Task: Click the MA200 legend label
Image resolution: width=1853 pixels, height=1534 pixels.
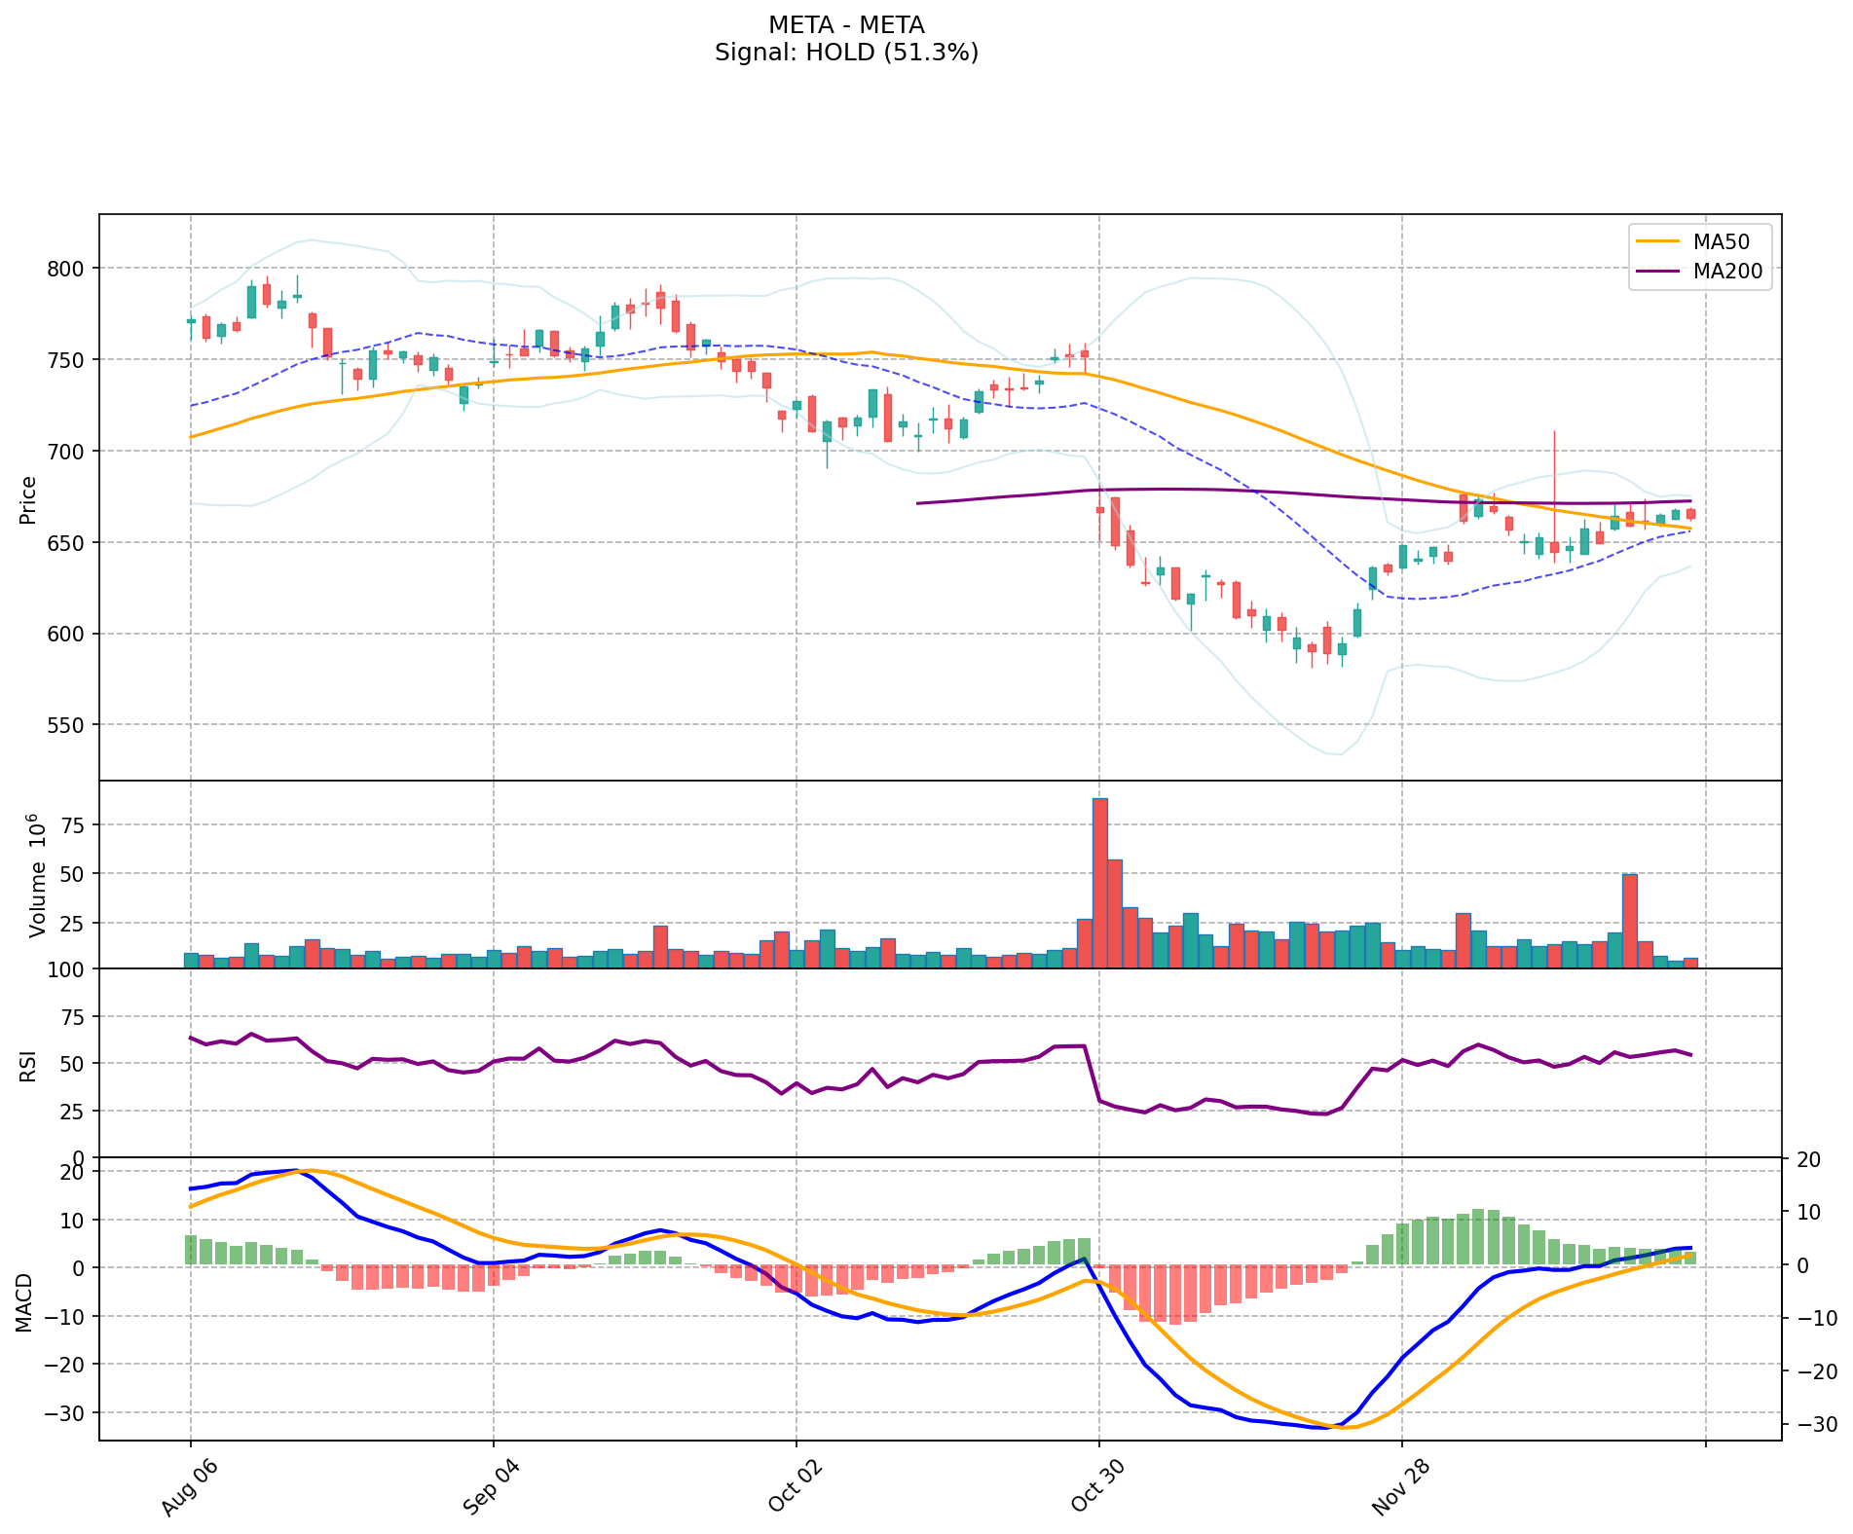Action: 1727,272
